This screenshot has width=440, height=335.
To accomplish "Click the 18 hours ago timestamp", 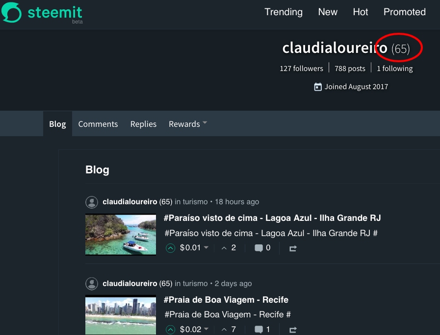I will pos(237,202).
